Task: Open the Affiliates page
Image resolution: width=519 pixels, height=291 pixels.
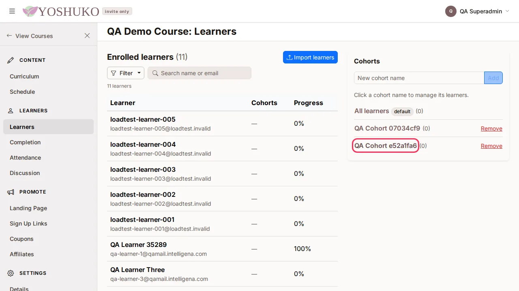Action: (x=49, y=254)
